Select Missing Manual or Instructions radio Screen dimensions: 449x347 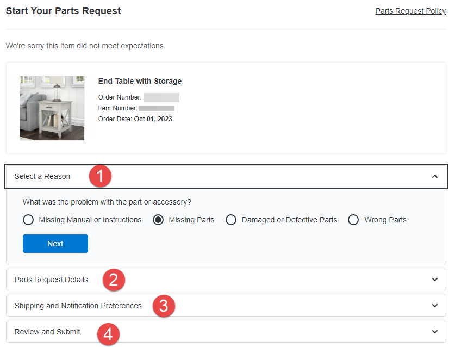point(29,220)
